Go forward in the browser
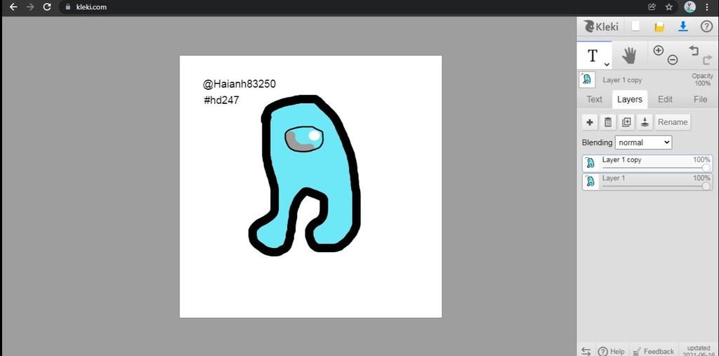Image resolution: width=719 pixels, height=356 pixels. pos(30,7)
